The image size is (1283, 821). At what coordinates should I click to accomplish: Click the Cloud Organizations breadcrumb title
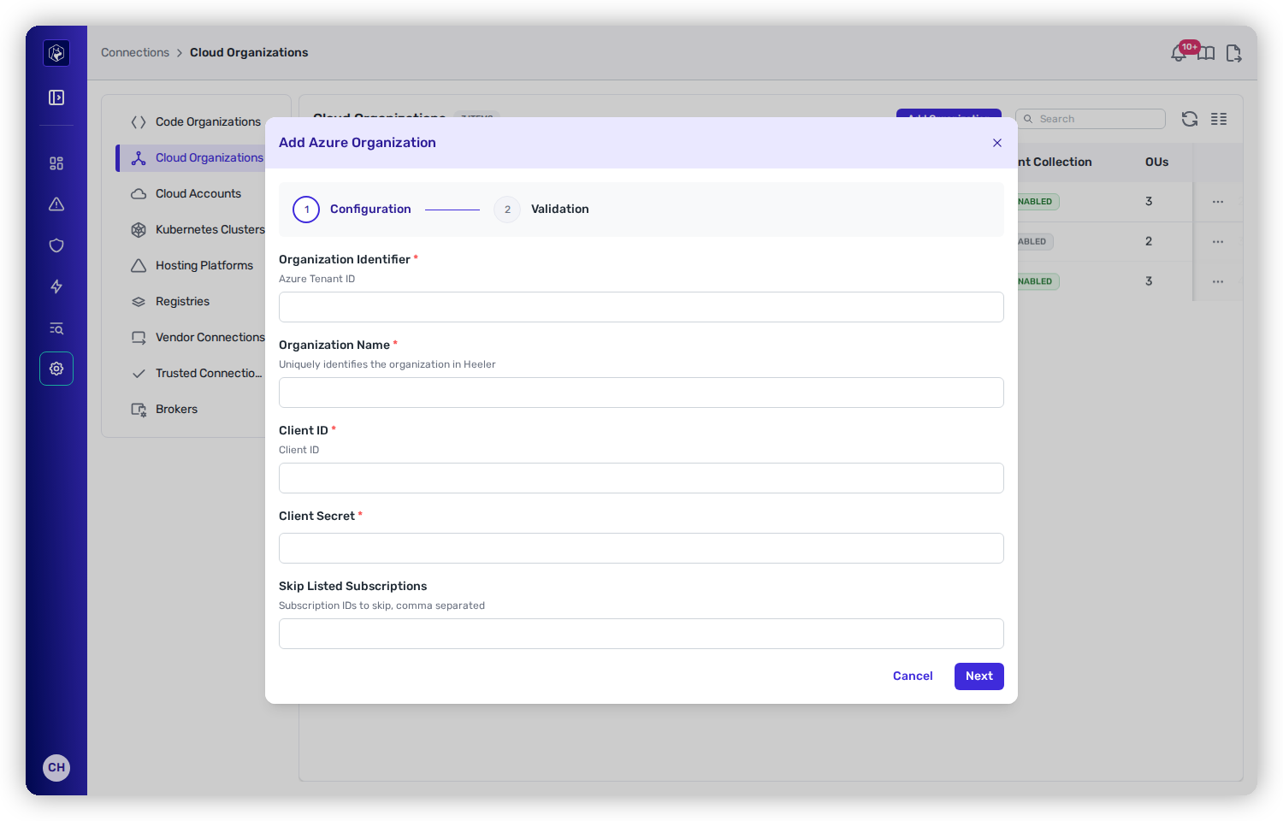tap(249, 53)
